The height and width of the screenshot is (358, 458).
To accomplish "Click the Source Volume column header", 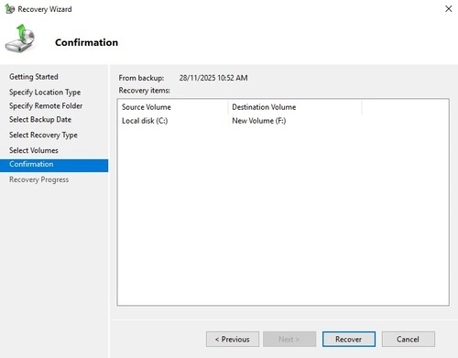I will click(173, 107).
